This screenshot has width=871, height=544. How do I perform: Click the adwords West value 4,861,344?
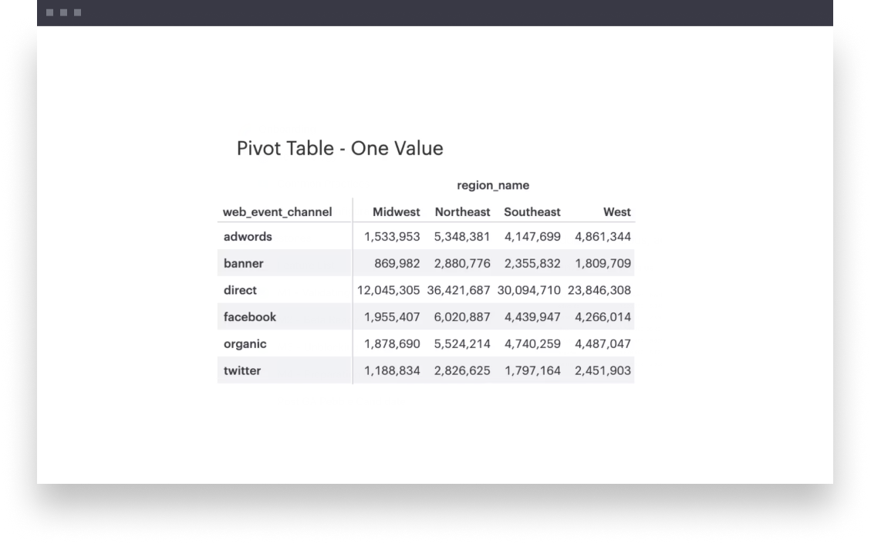[x=603, y=237]
